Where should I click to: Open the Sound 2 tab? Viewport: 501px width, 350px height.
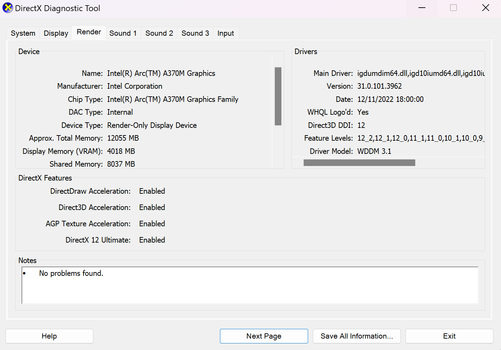159,33
